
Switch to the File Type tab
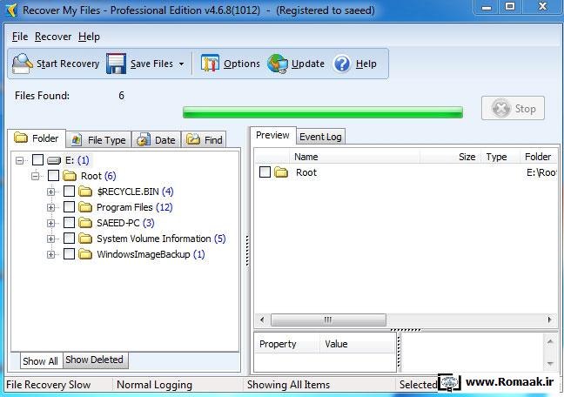click(99, 139)
